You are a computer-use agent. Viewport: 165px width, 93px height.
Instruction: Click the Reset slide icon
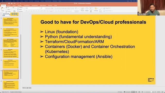tap(18, 10)
